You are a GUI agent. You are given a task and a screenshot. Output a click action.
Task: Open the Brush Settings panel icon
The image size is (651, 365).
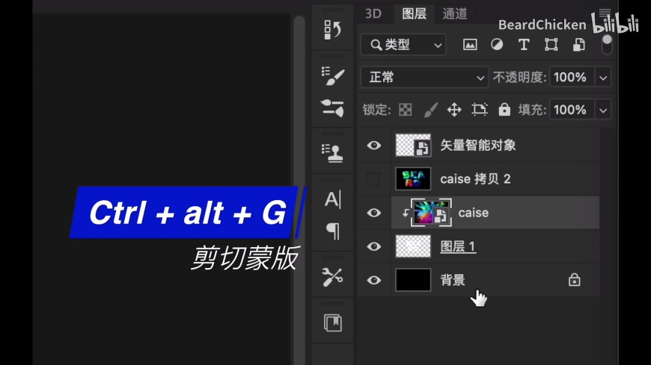332,76
